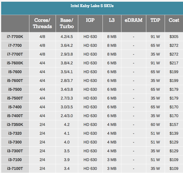This screenshot has width=183, height=173.
Task: Click the i3-7300 row label
Action: (x=15, y=142)
